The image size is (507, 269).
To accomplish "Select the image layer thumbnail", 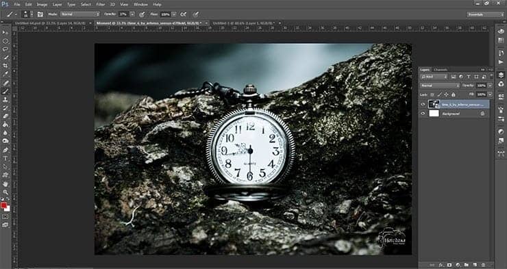I will [434, 104].
